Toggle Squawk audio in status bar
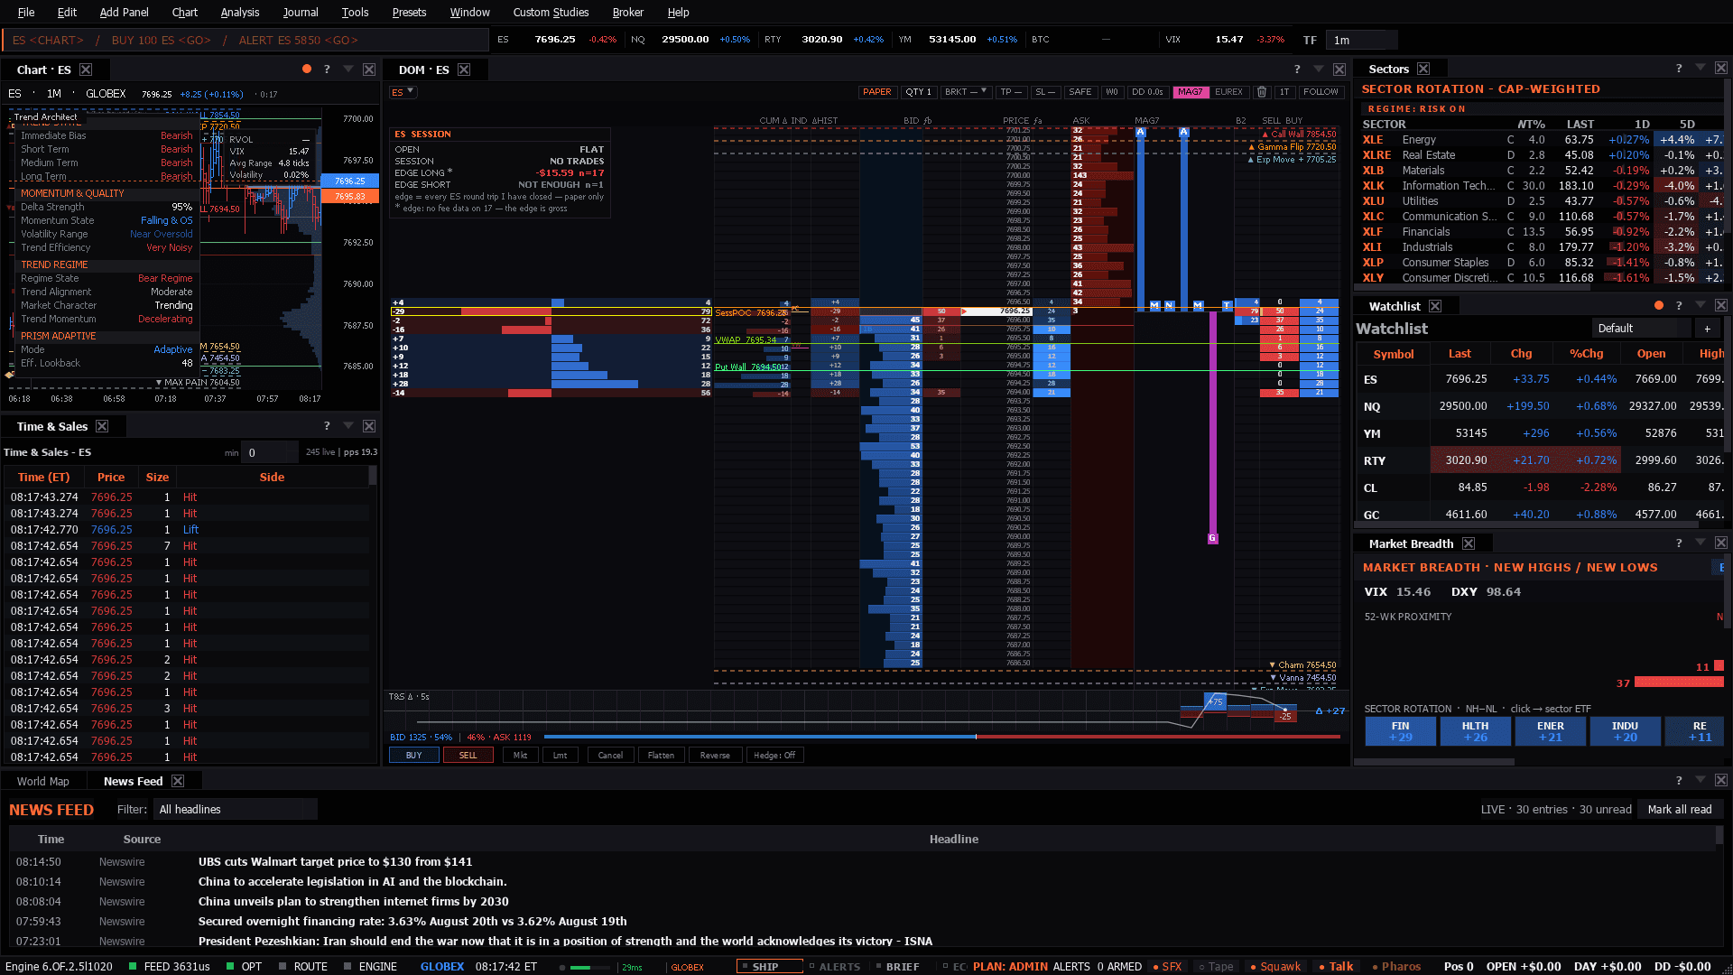Viewport: 1733px width, 975px height. pos(1275,966)
